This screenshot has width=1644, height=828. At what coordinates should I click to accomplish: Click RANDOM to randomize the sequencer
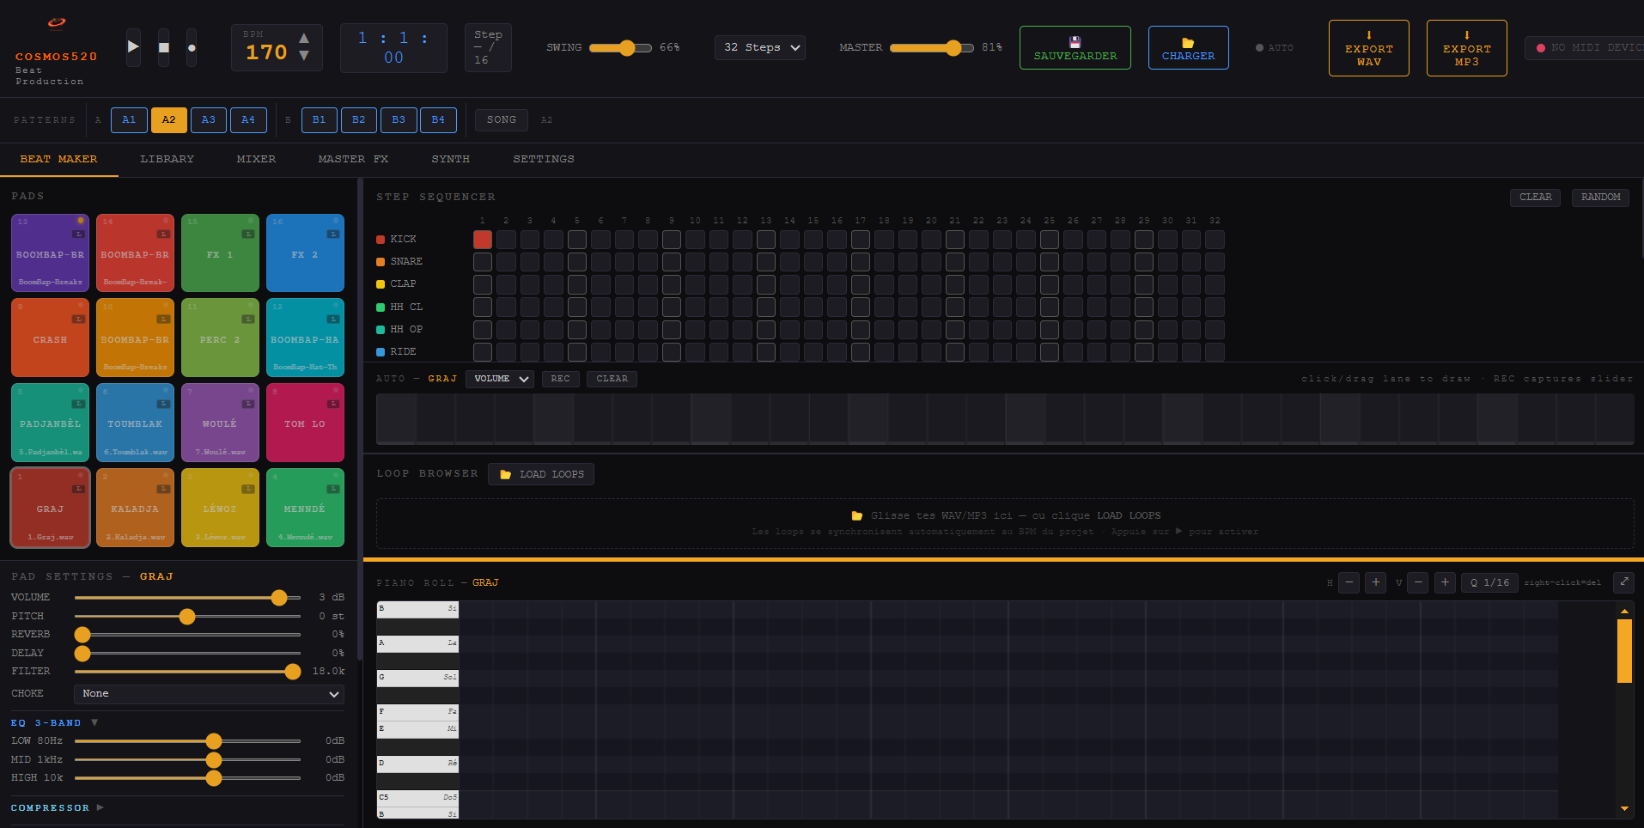click(x=1600, y=197)
